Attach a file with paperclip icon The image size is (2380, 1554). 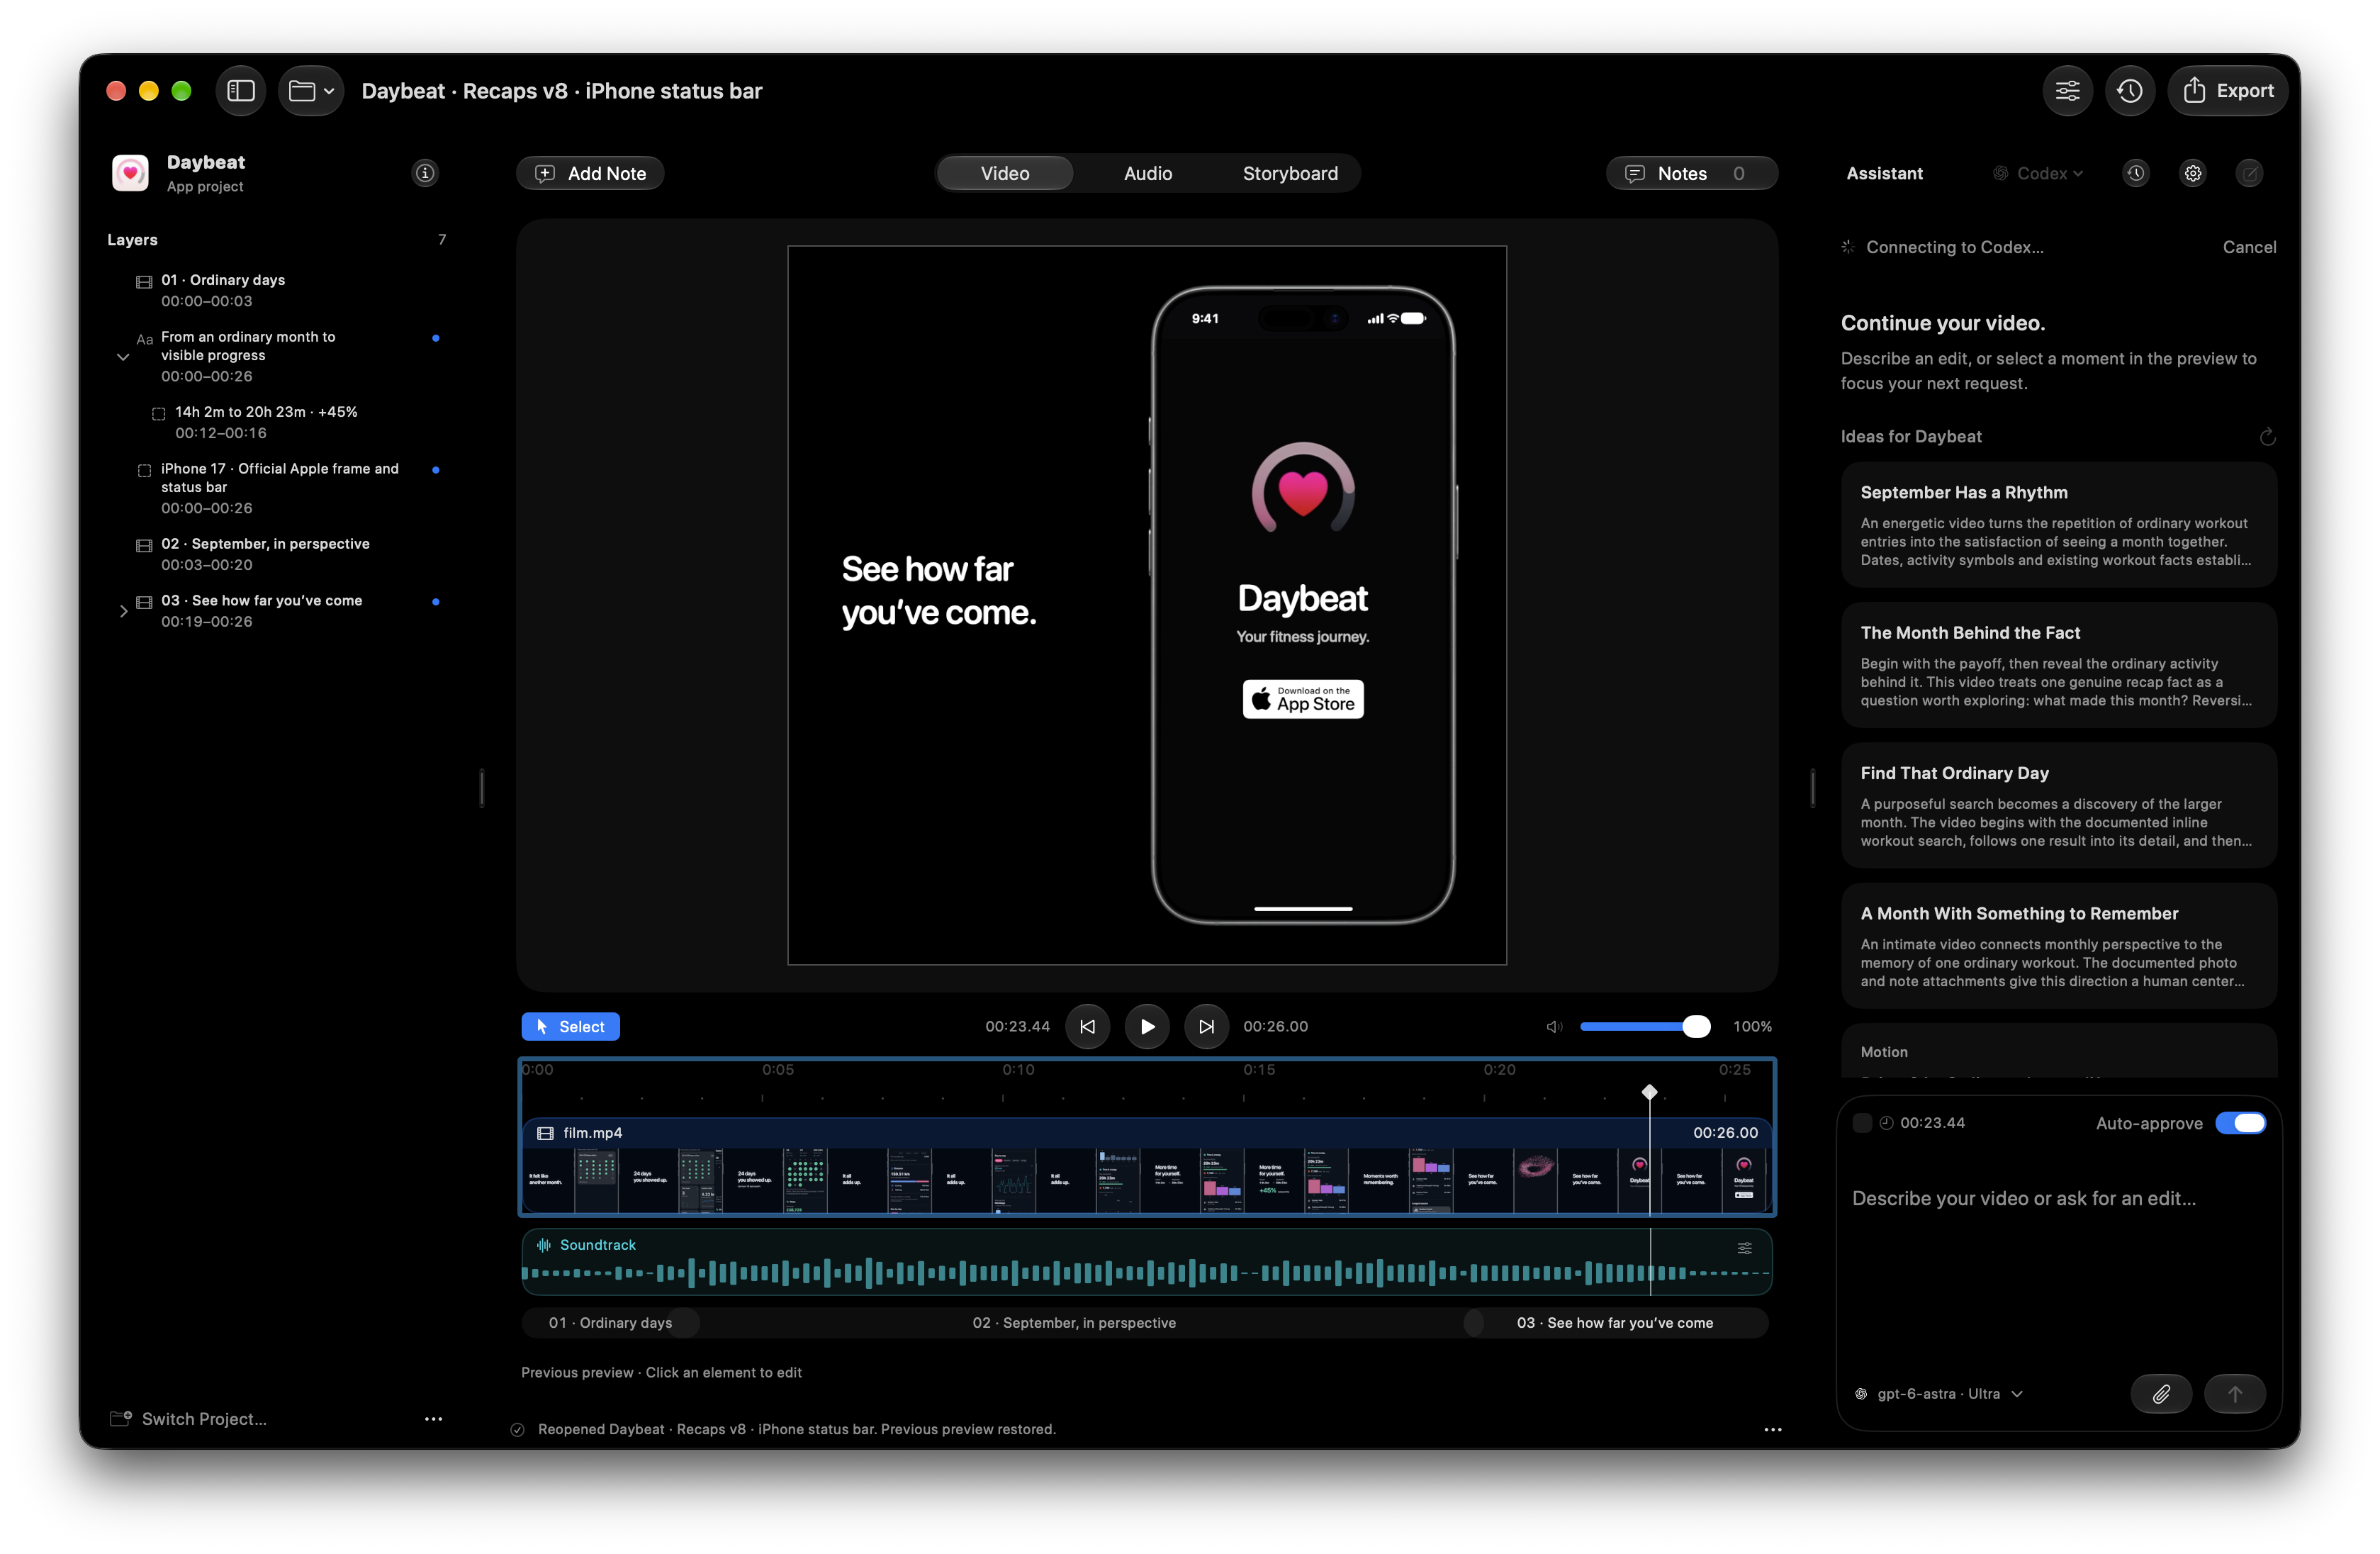point(2161,1393)
